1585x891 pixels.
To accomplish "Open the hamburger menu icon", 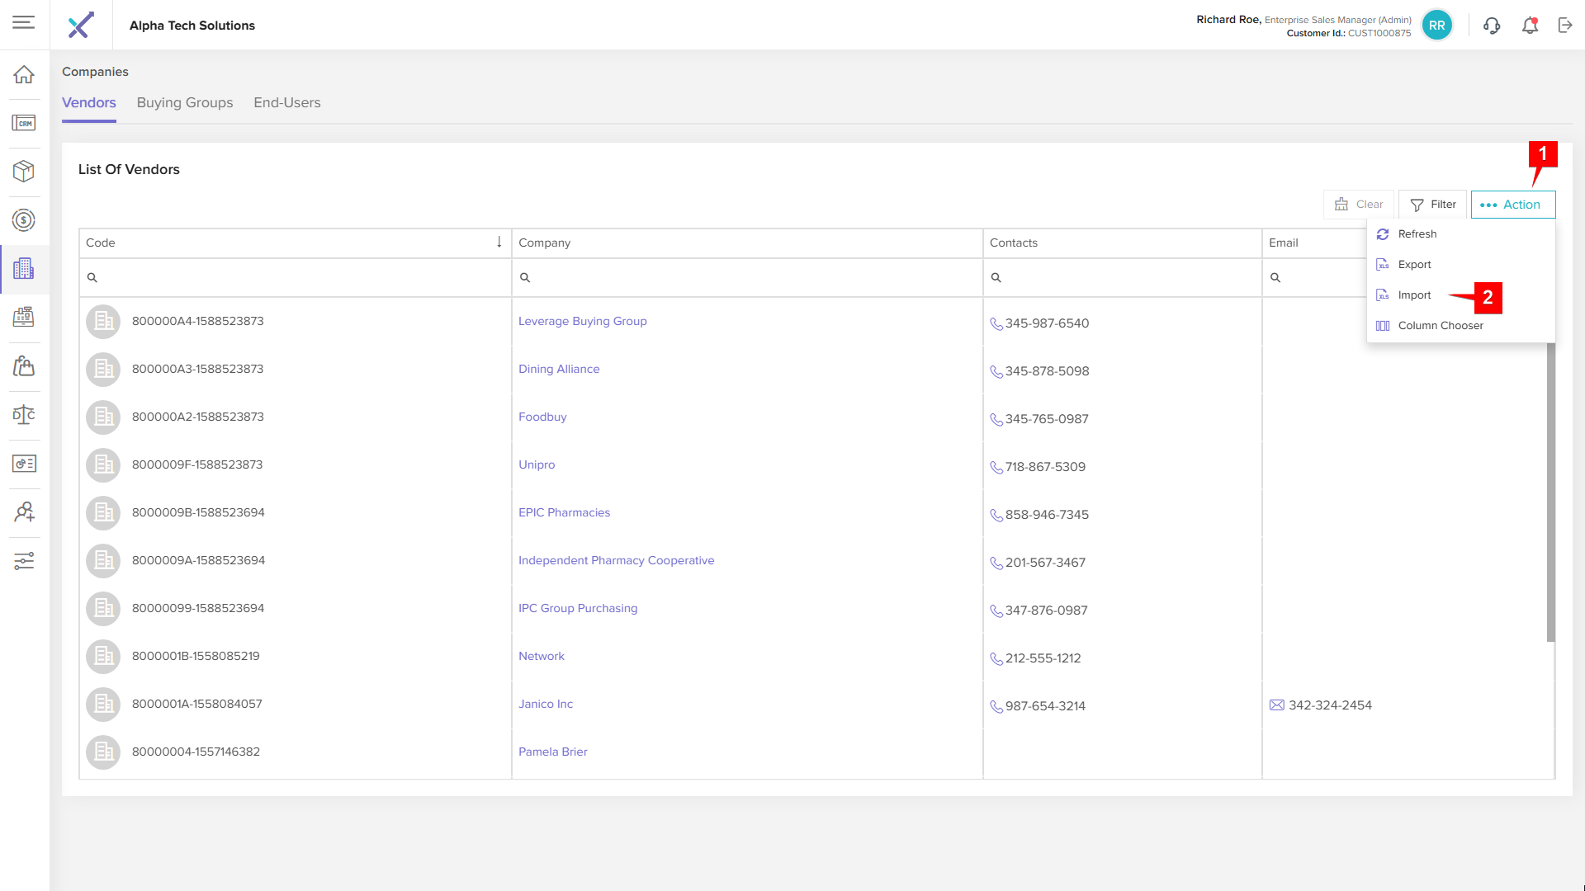I will pyautogui.click(x=24, y=22).
